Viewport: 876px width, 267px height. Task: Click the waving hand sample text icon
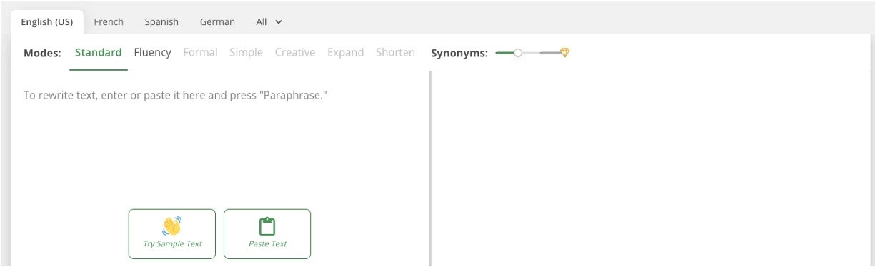tap(171, 226)
